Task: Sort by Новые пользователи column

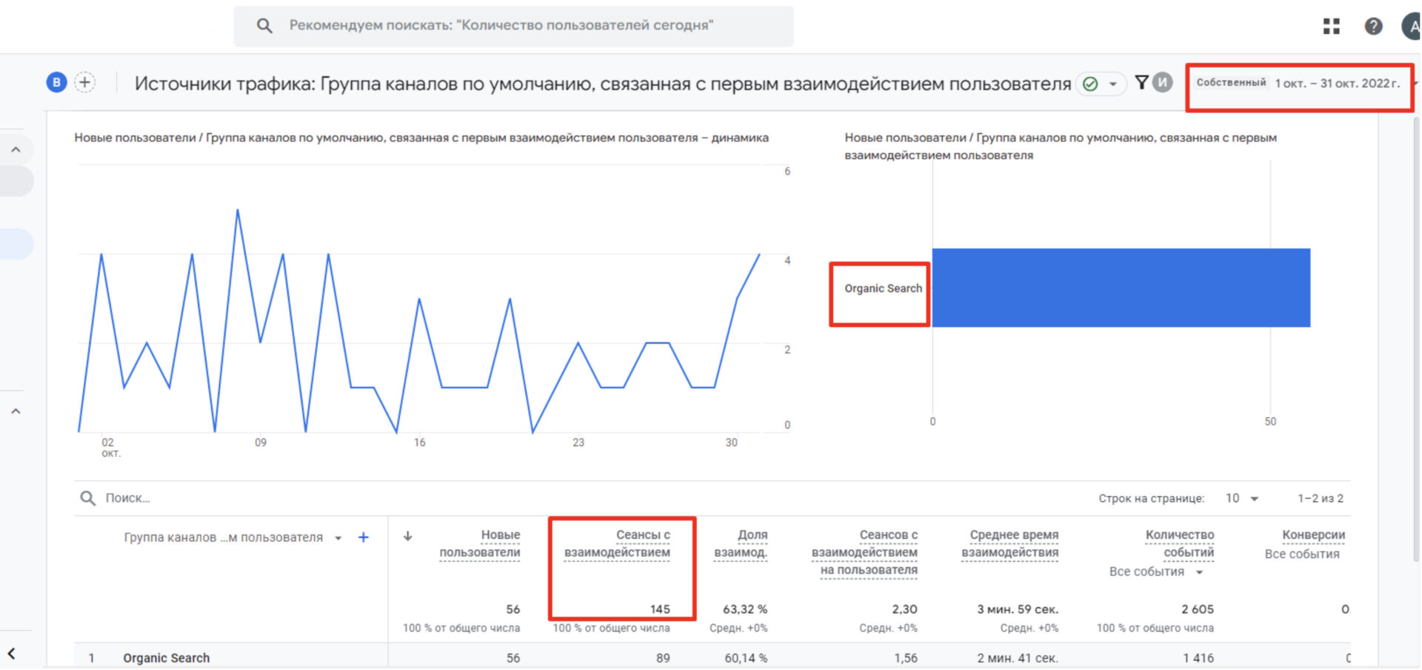Action: coord(480,543)
